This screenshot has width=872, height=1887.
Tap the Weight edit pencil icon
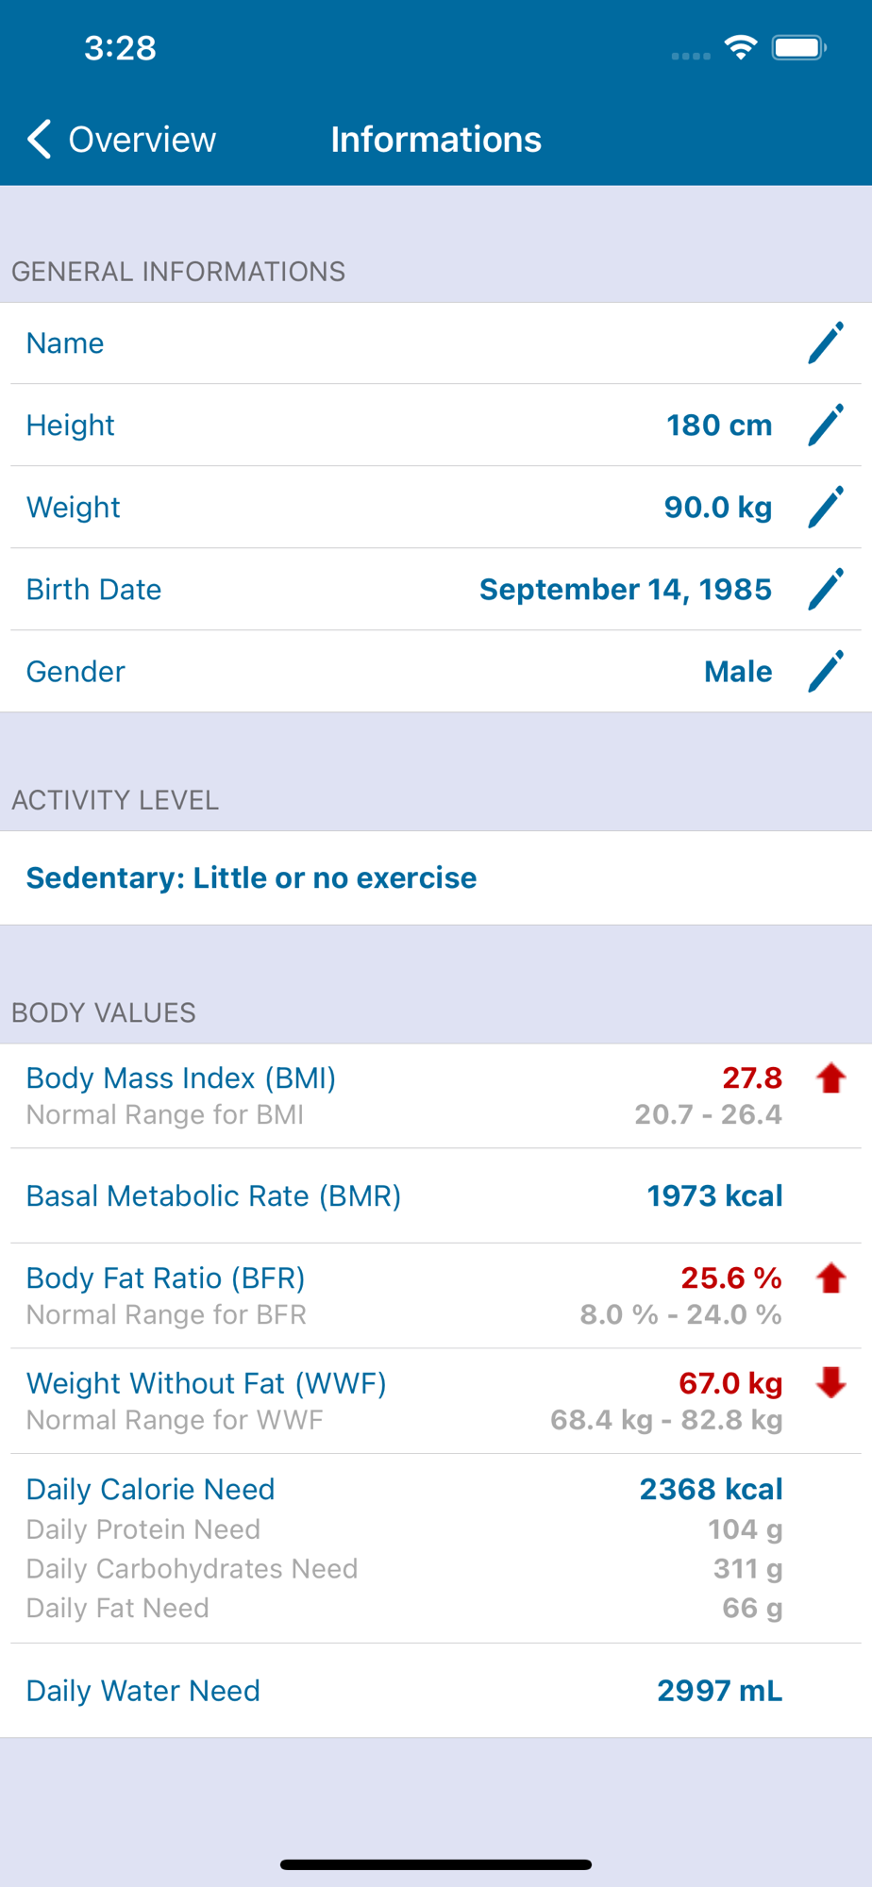tap(826, 508)
